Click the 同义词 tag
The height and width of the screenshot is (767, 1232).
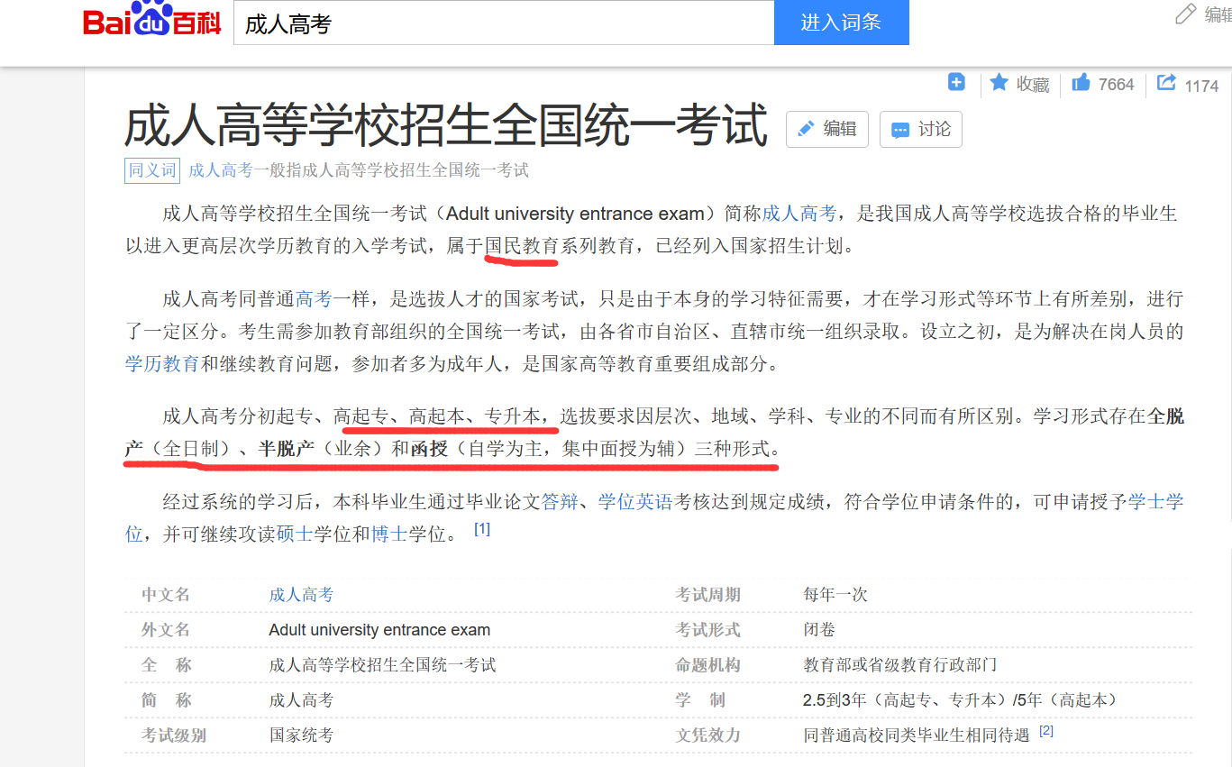click(152, 170)
